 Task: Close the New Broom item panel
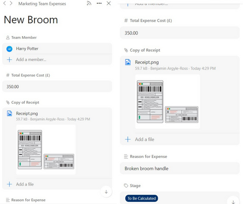(109, 3)
